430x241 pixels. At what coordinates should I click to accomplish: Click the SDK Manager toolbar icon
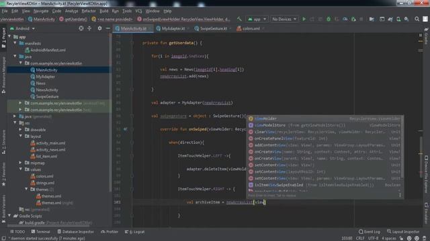tap(406, 19)
